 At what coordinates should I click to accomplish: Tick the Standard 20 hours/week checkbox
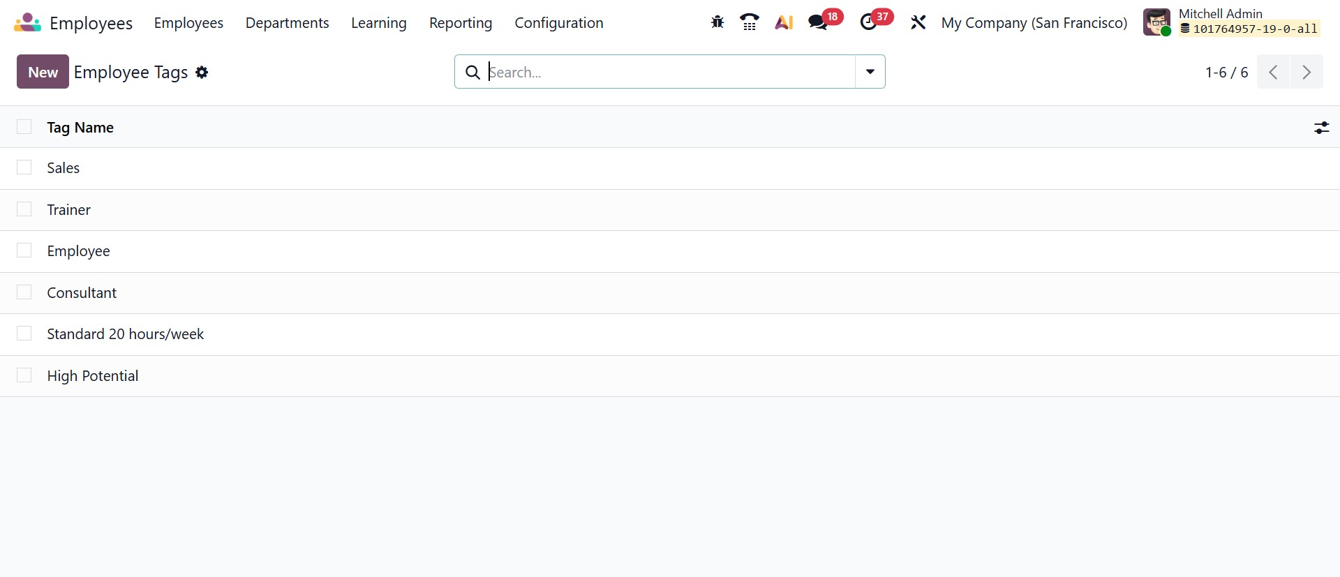tap(24, 334)
